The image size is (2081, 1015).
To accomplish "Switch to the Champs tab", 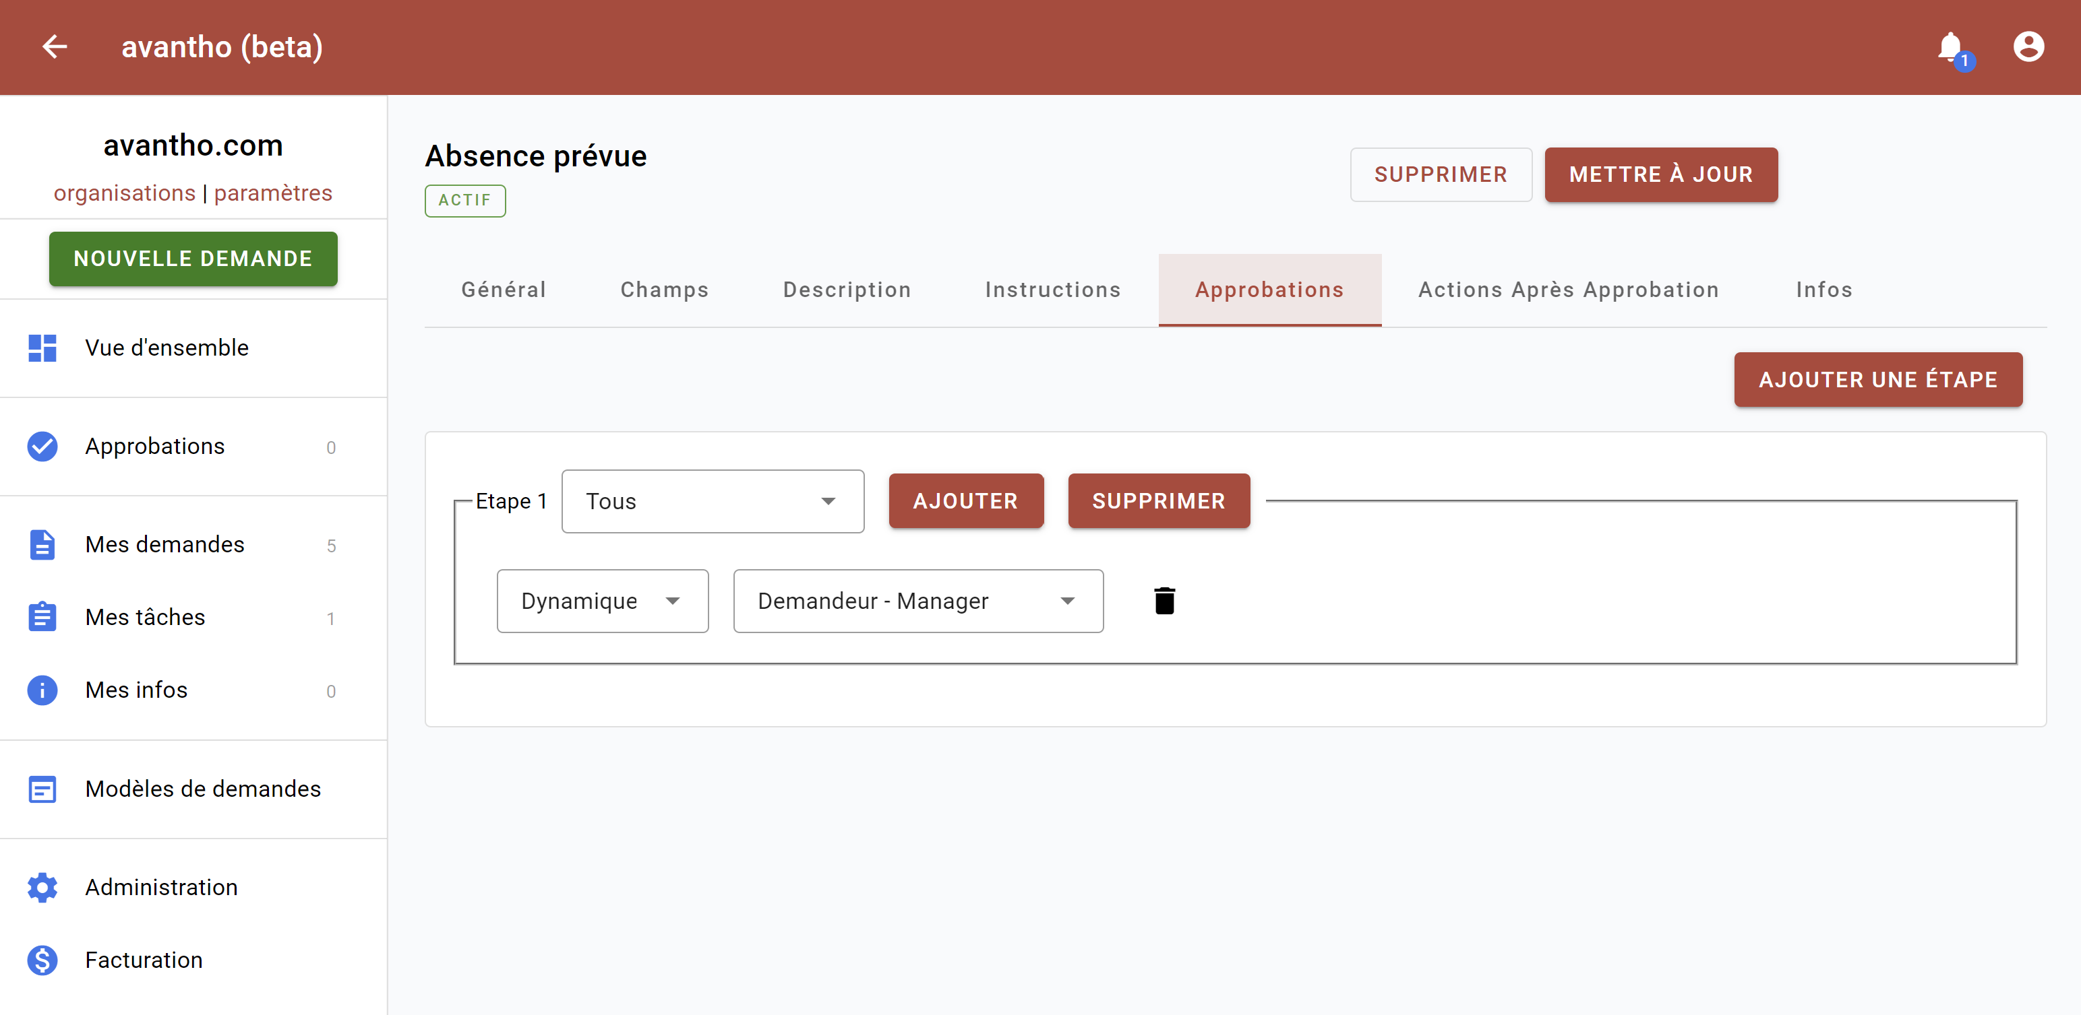I will (664, 290).
